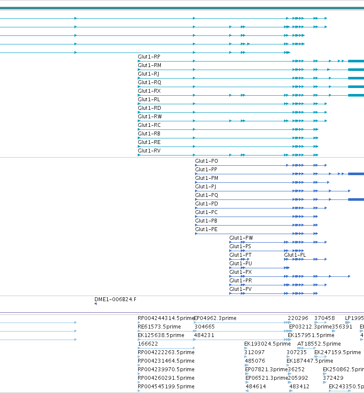Click the Glut1-PP protein label
This screenshot has width=364, height=393.
click(206, 170)
